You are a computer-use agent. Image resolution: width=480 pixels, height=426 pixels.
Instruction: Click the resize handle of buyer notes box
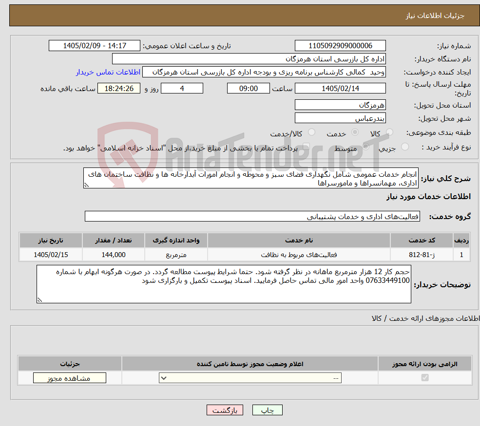pos(39,300)
